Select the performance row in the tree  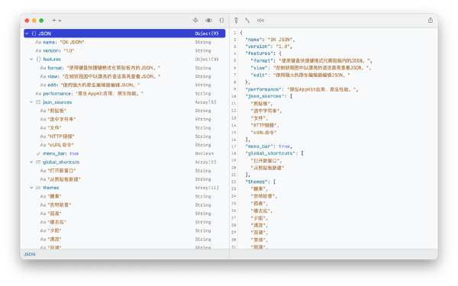124,94
